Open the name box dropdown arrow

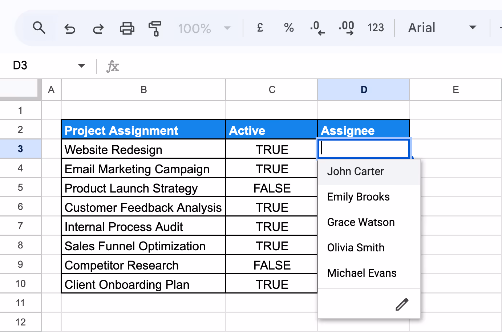pos(81,66)
